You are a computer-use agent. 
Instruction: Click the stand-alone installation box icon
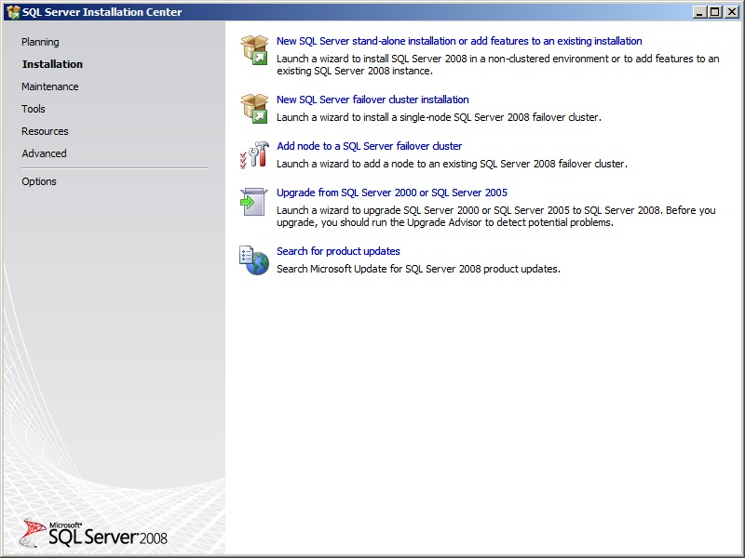tap(254, 49)
